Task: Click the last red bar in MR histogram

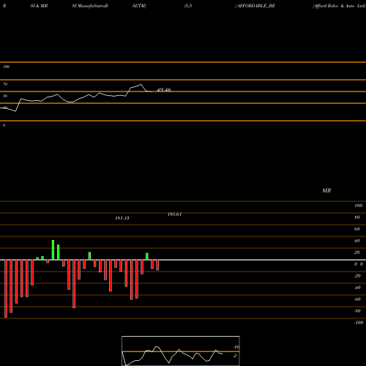Action: (157, 265)
